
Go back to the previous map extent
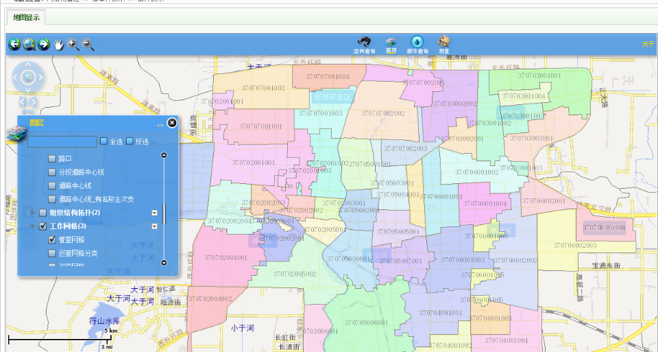coord(14,44)
